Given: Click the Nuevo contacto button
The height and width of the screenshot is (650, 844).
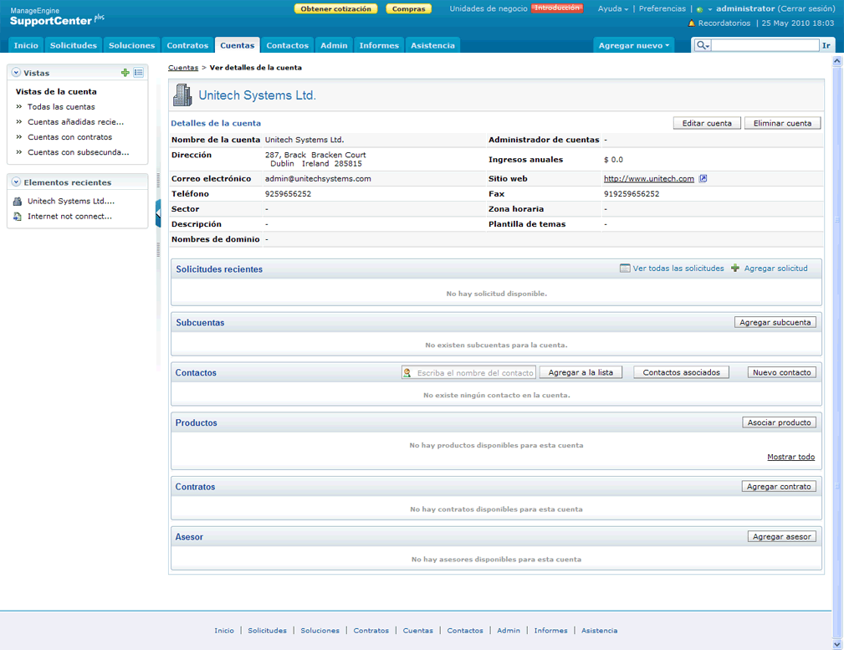Looking at the screenshot, I should point(781,372).
